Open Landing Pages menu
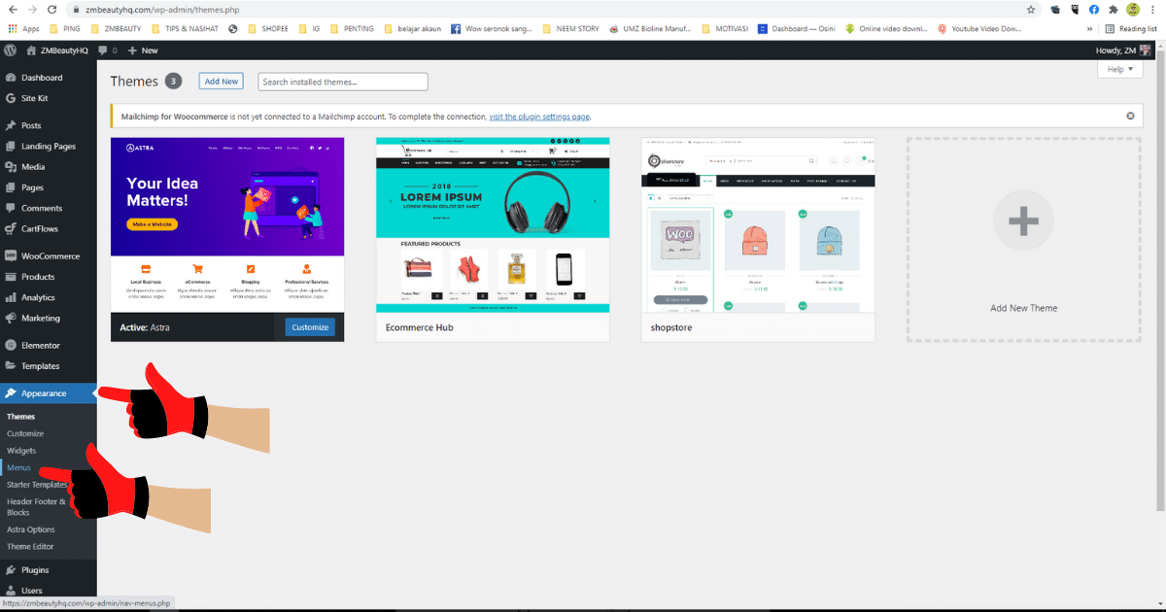Viewport: 1166px width, 612px height. (x=49, y=146)
